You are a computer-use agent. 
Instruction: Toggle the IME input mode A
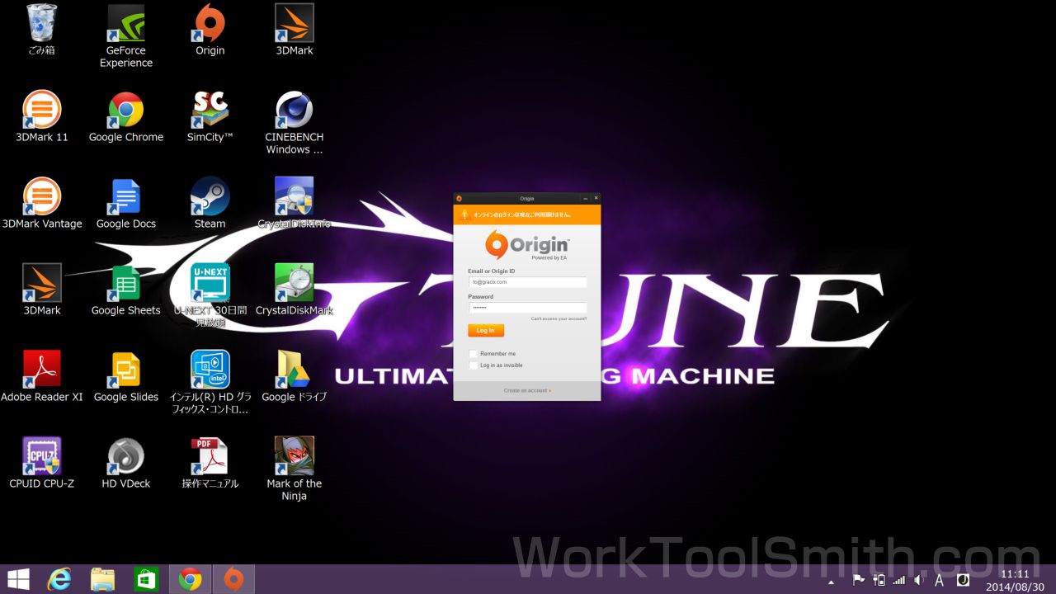[939, 580]
